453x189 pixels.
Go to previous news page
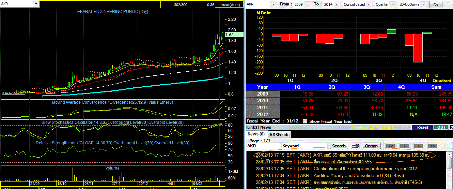(404, 146)
